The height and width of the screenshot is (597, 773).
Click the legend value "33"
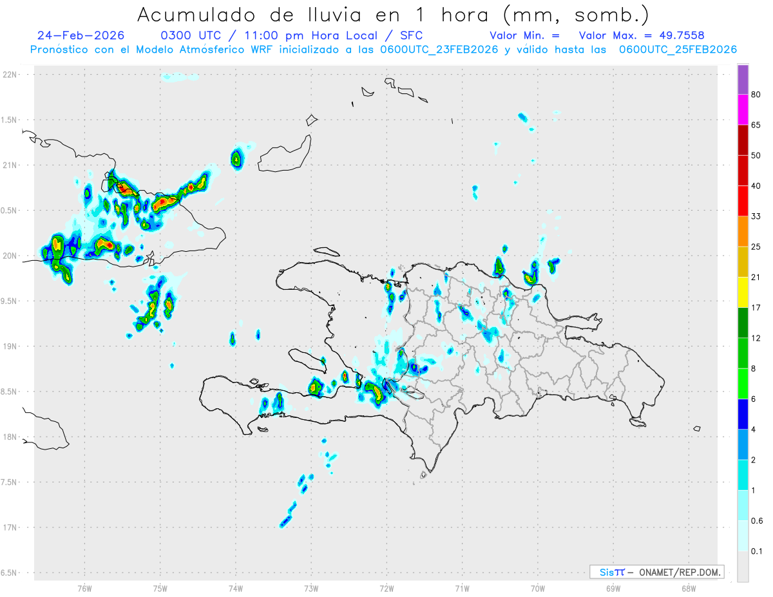(757, 216)
